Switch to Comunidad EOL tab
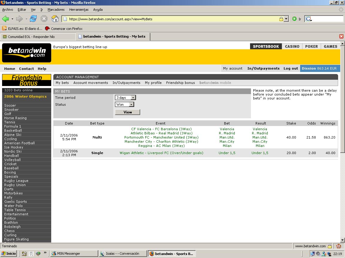The width and height of the screenshot is (345, 258). (x=38, y=37)
